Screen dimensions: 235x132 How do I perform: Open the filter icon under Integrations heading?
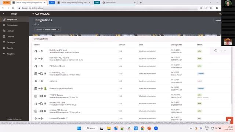tap(38, 25)
